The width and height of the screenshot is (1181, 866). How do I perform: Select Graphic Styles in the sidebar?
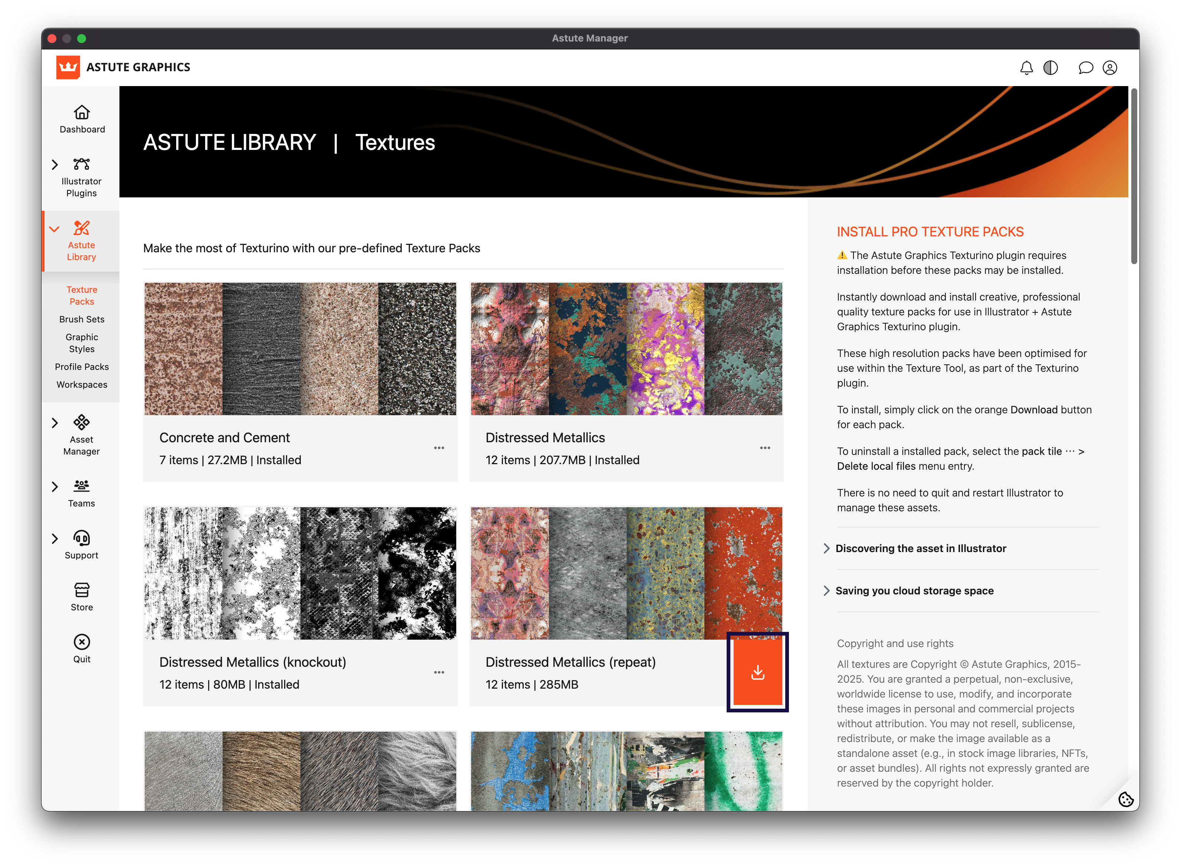pyautogui.click(x=82, y=343)
